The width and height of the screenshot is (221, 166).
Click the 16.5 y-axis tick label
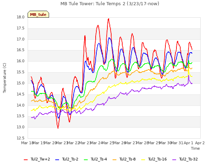21,50
